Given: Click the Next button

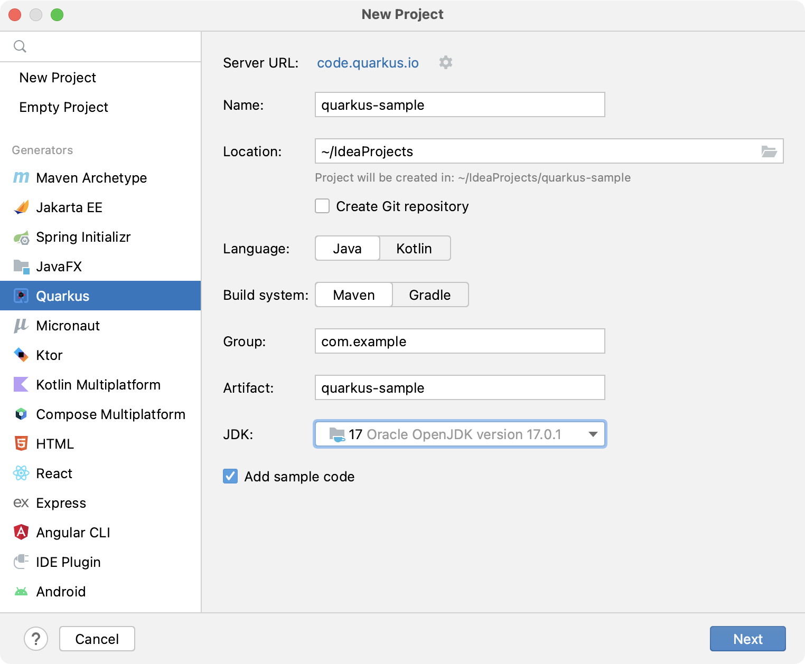Looking at the screenshot, I should 748,639.
